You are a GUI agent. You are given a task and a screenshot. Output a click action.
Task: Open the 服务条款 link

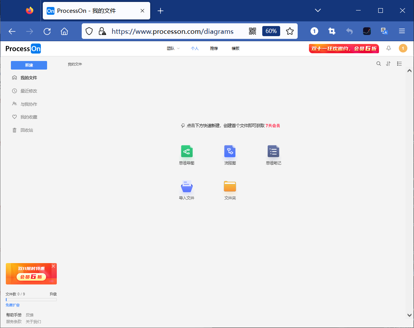(x=14, y=322)
